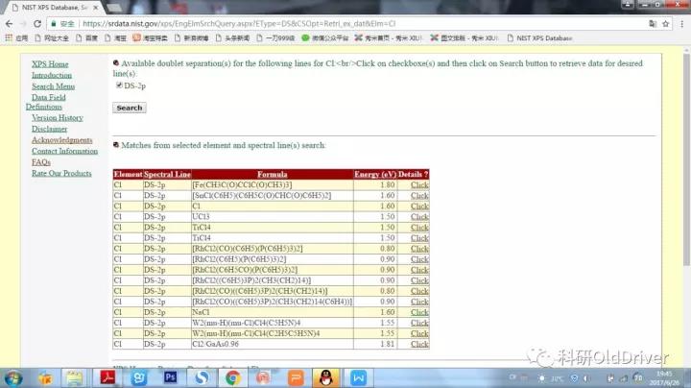The width and height of the screenshot is (691, 388).
Task: Uncheck the DS-2p checkbox
Action: pos(119,85)
